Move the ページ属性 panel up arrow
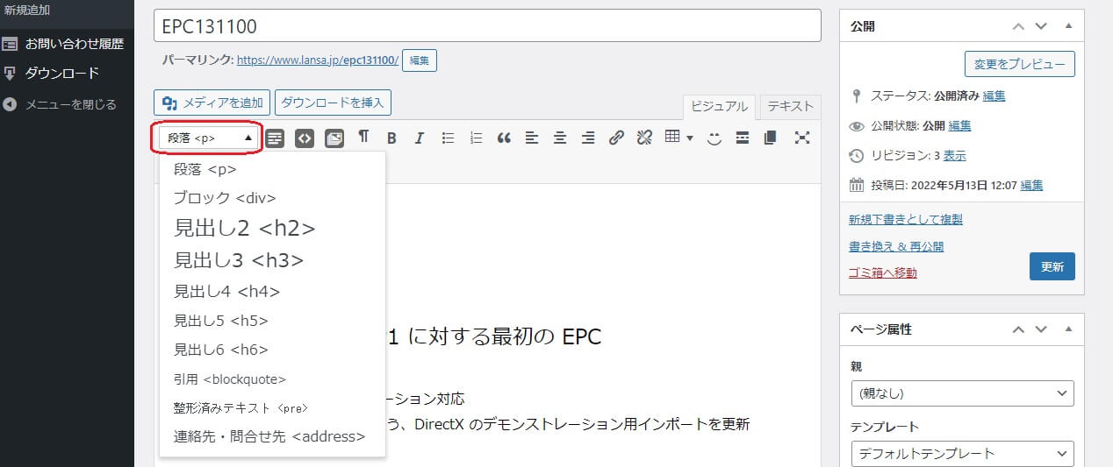The image size is (1113, 467). (1018, 330)
